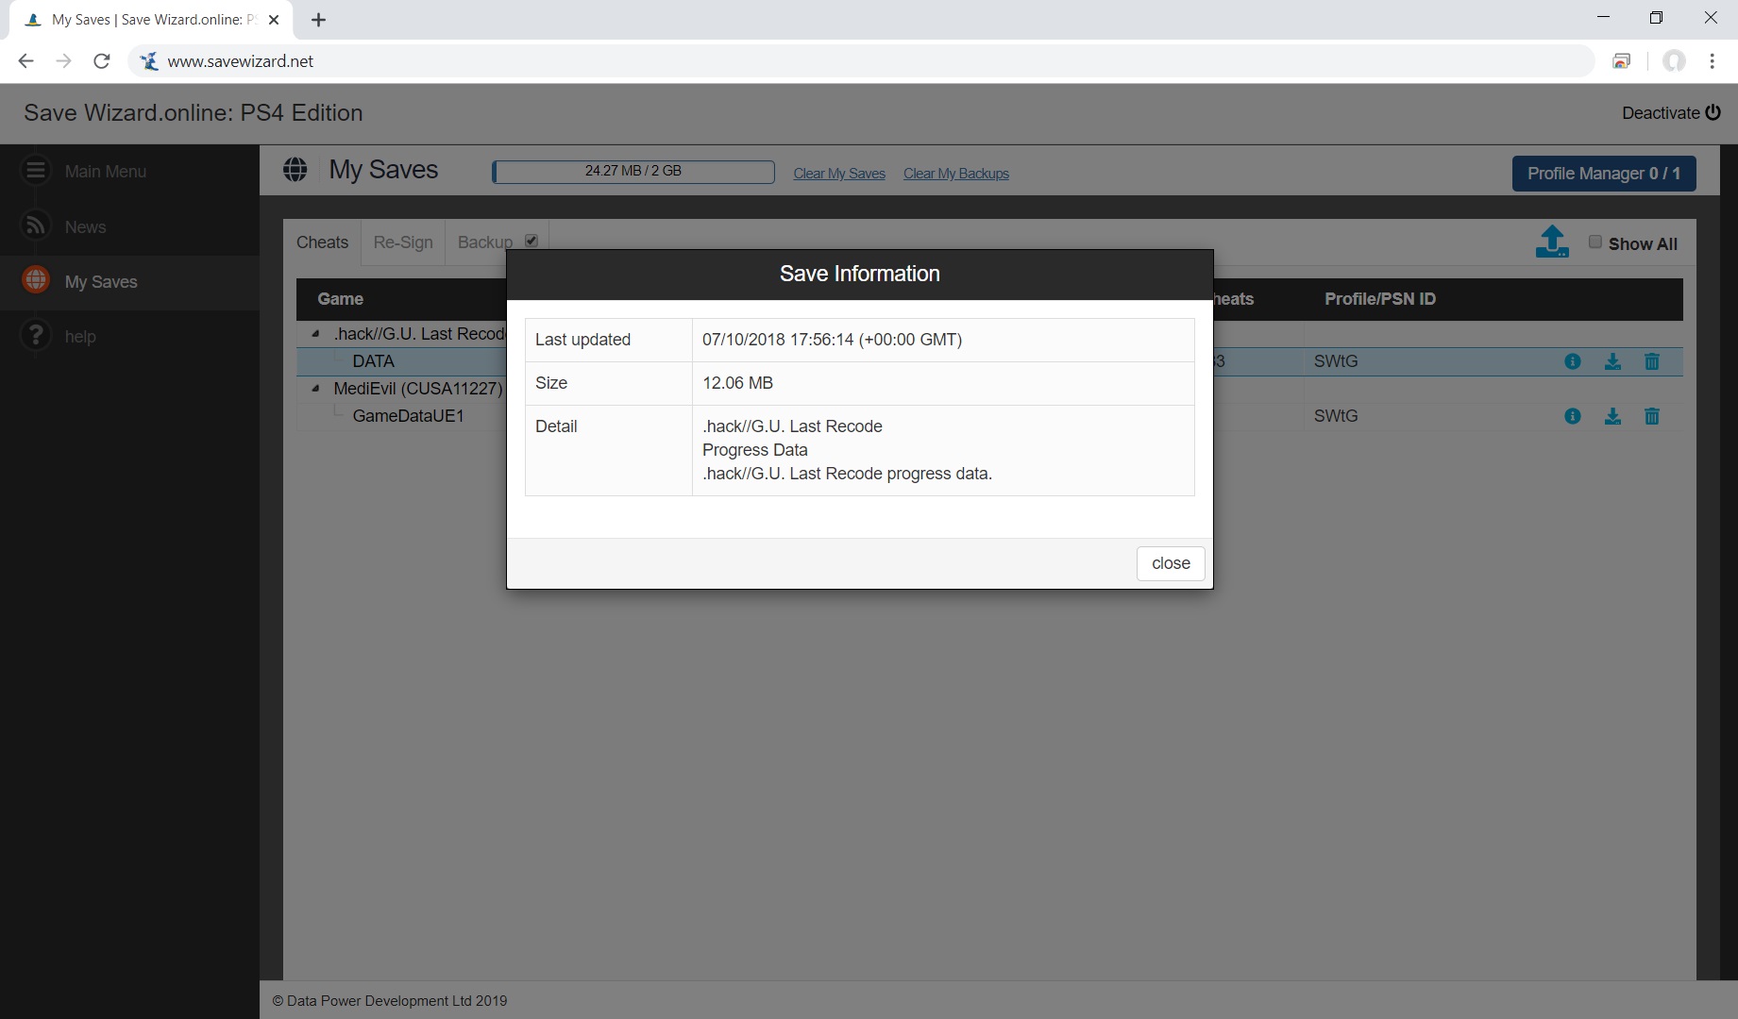Select the GameDataUE1 save row
The image size is (1738, 1019).
pos(989,416)
